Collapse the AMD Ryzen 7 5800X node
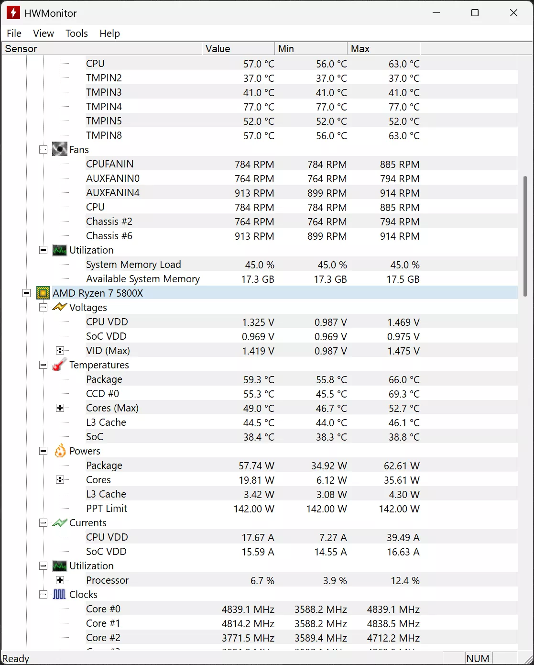This screenshot has width=534, height=665. [27, 293]
